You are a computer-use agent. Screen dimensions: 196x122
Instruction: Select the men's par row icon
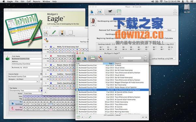pyautogui.click(x=13, y=103)
